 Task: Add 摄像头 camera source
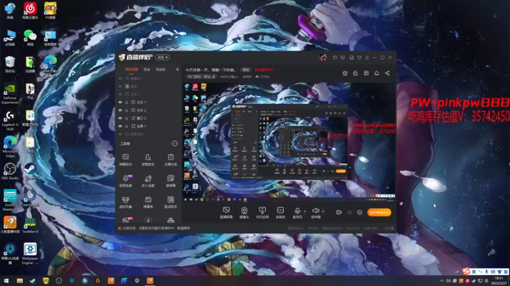(244, 213)
